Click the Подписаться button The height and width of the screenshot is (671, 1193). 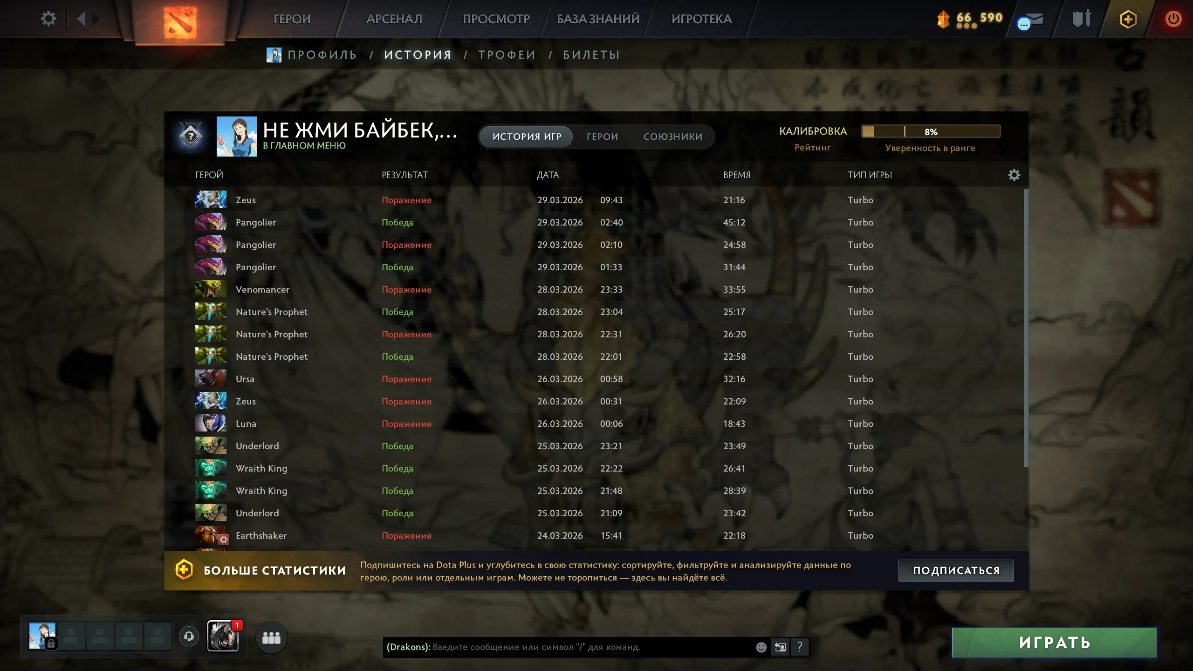pos(956,570)
